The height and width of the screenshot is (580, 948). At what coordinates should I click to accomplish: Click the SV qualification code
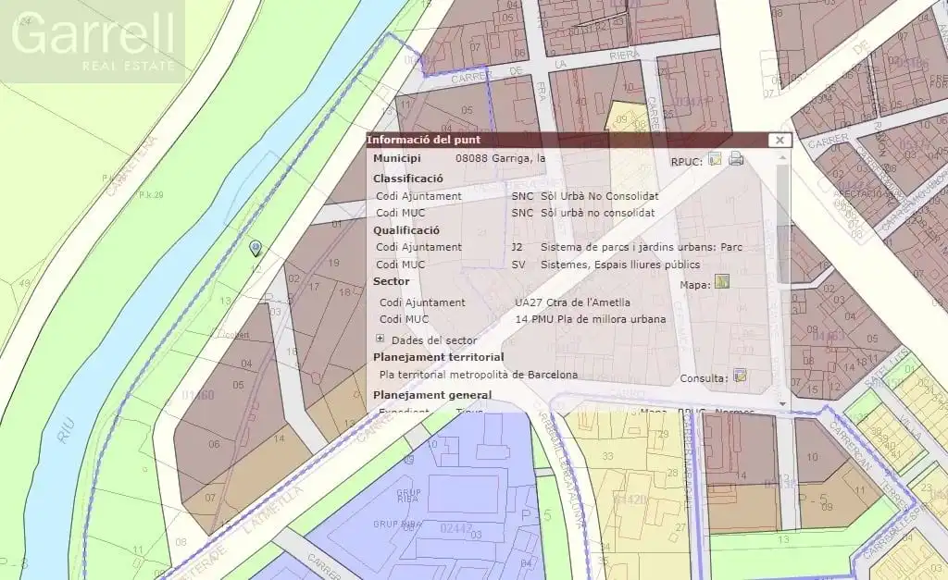[518, 265]
